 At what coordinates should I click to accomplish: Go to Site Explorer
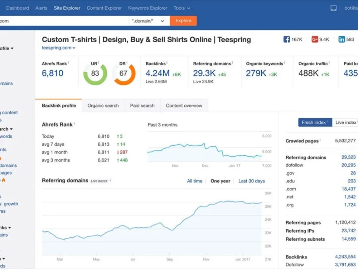tap(67, 8)
